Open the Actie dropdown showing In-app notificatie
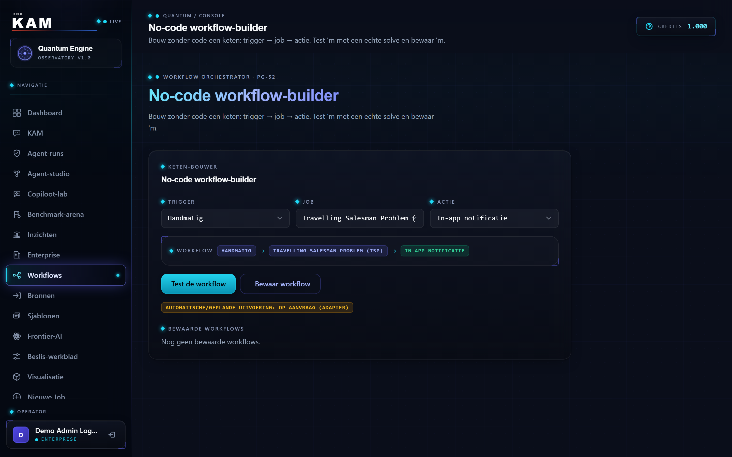732x457 pixels. [x=494, y=218]
